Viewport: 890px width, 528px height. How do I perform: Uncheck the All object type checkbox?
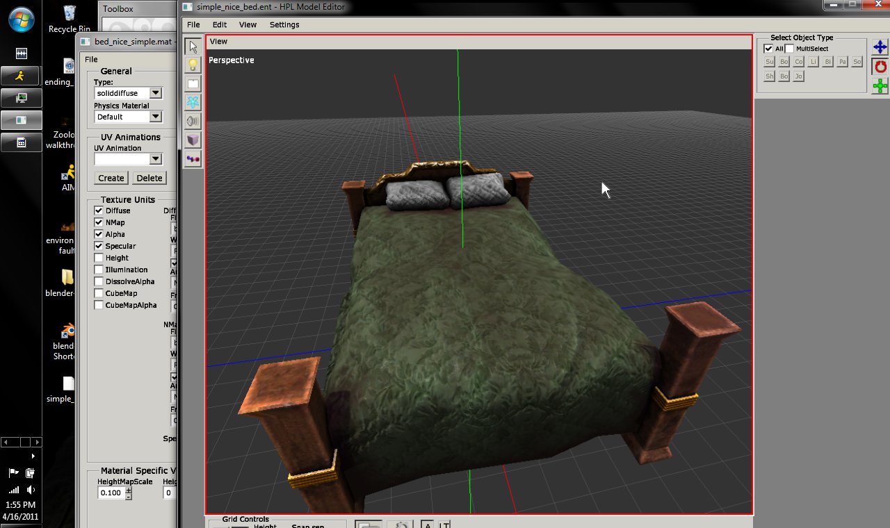coord(768,49)
